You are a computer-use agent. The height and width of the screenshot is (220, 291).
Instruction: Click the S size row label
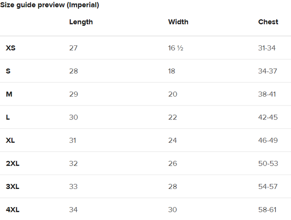coord(8,71)
